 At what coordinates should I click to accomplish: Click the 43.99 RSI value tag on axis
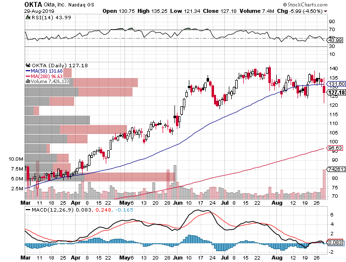coord(335,40)
